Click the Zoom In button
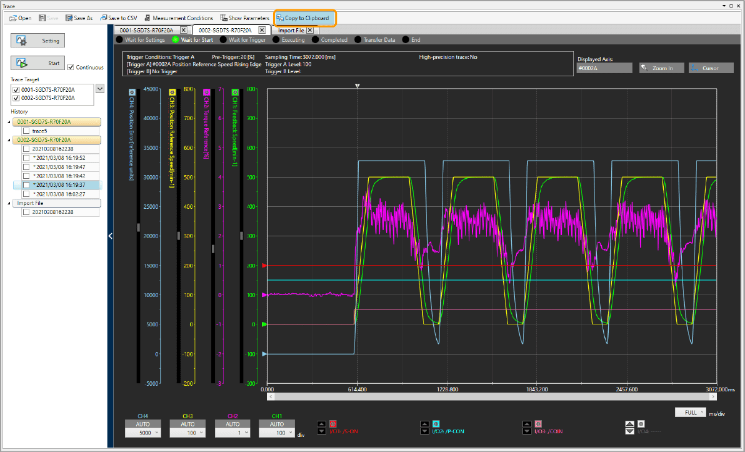Screen dimensions: 745x452 click(661, 68)
